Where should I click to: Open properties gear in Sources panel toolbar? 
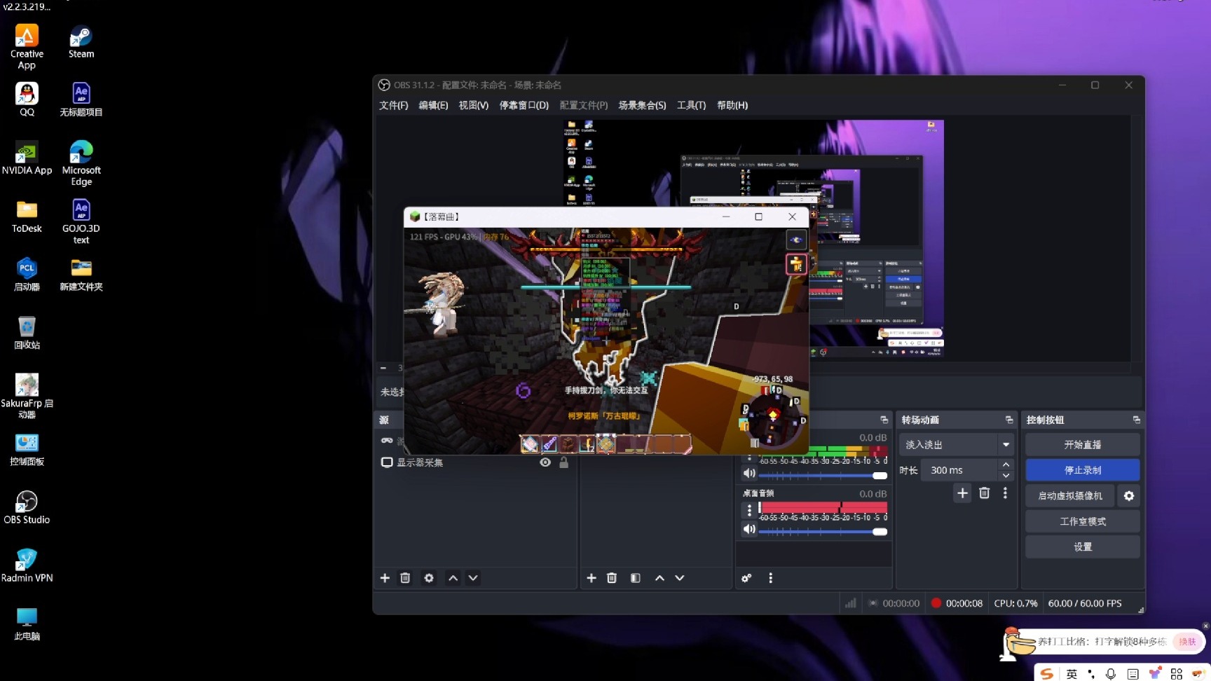tap(429, 578)
